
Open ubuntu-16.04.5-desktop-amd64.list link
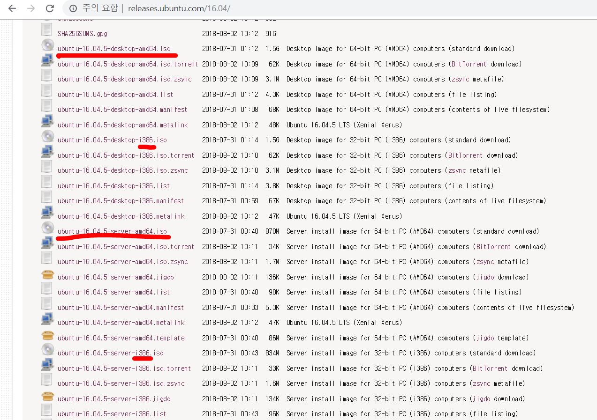[115, 95]
